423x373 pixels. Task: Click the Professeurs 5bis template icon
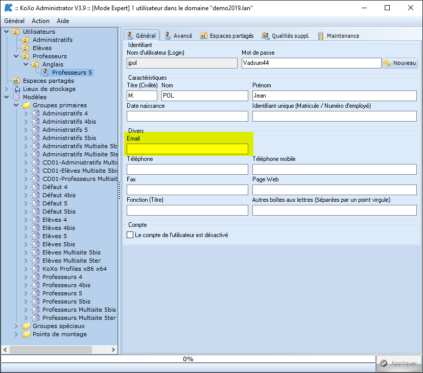pyautogui.click(x=36, y=301)
